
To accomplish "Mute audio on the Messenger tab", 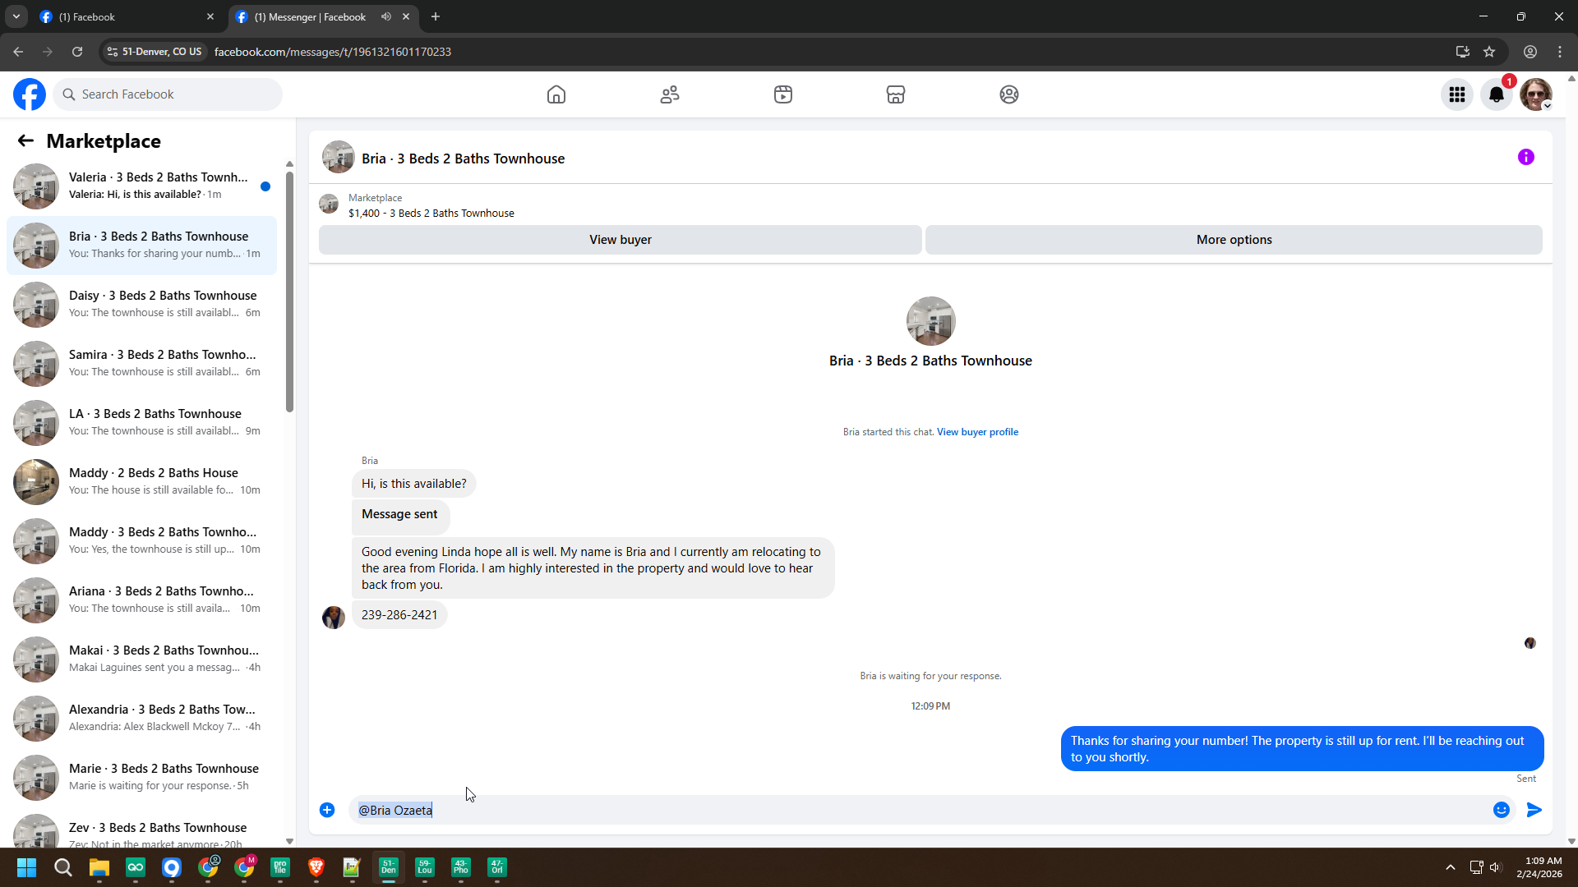I will (x=386, y=16).
